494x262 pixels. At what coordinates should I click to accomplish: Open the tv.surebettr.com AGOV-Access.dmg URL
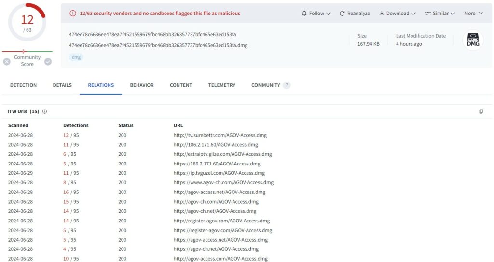coord(220,135)
